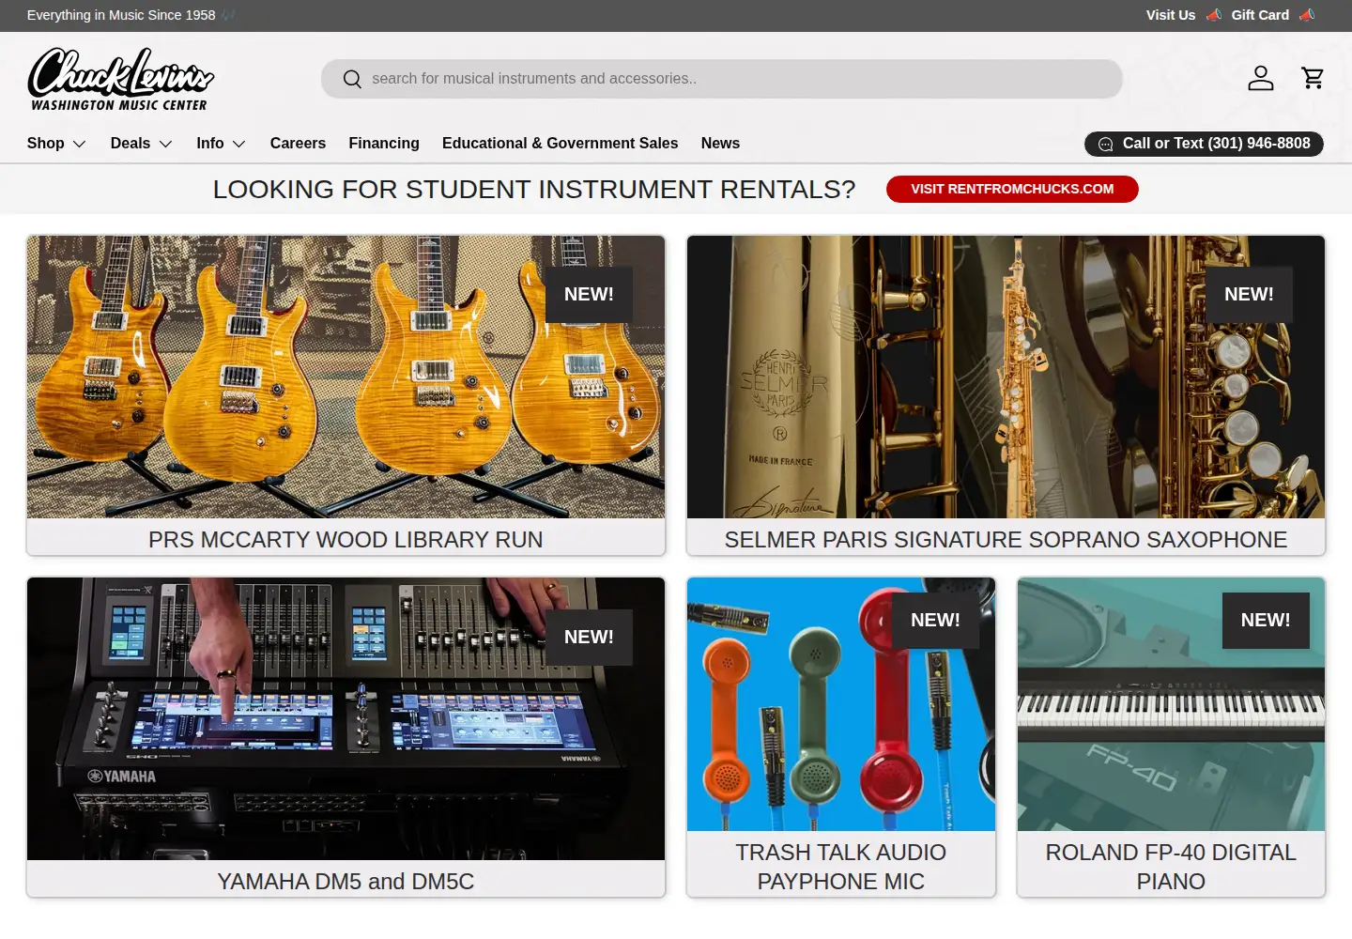Click the megaphone icon next to Gift Card

click(1307, 15)
